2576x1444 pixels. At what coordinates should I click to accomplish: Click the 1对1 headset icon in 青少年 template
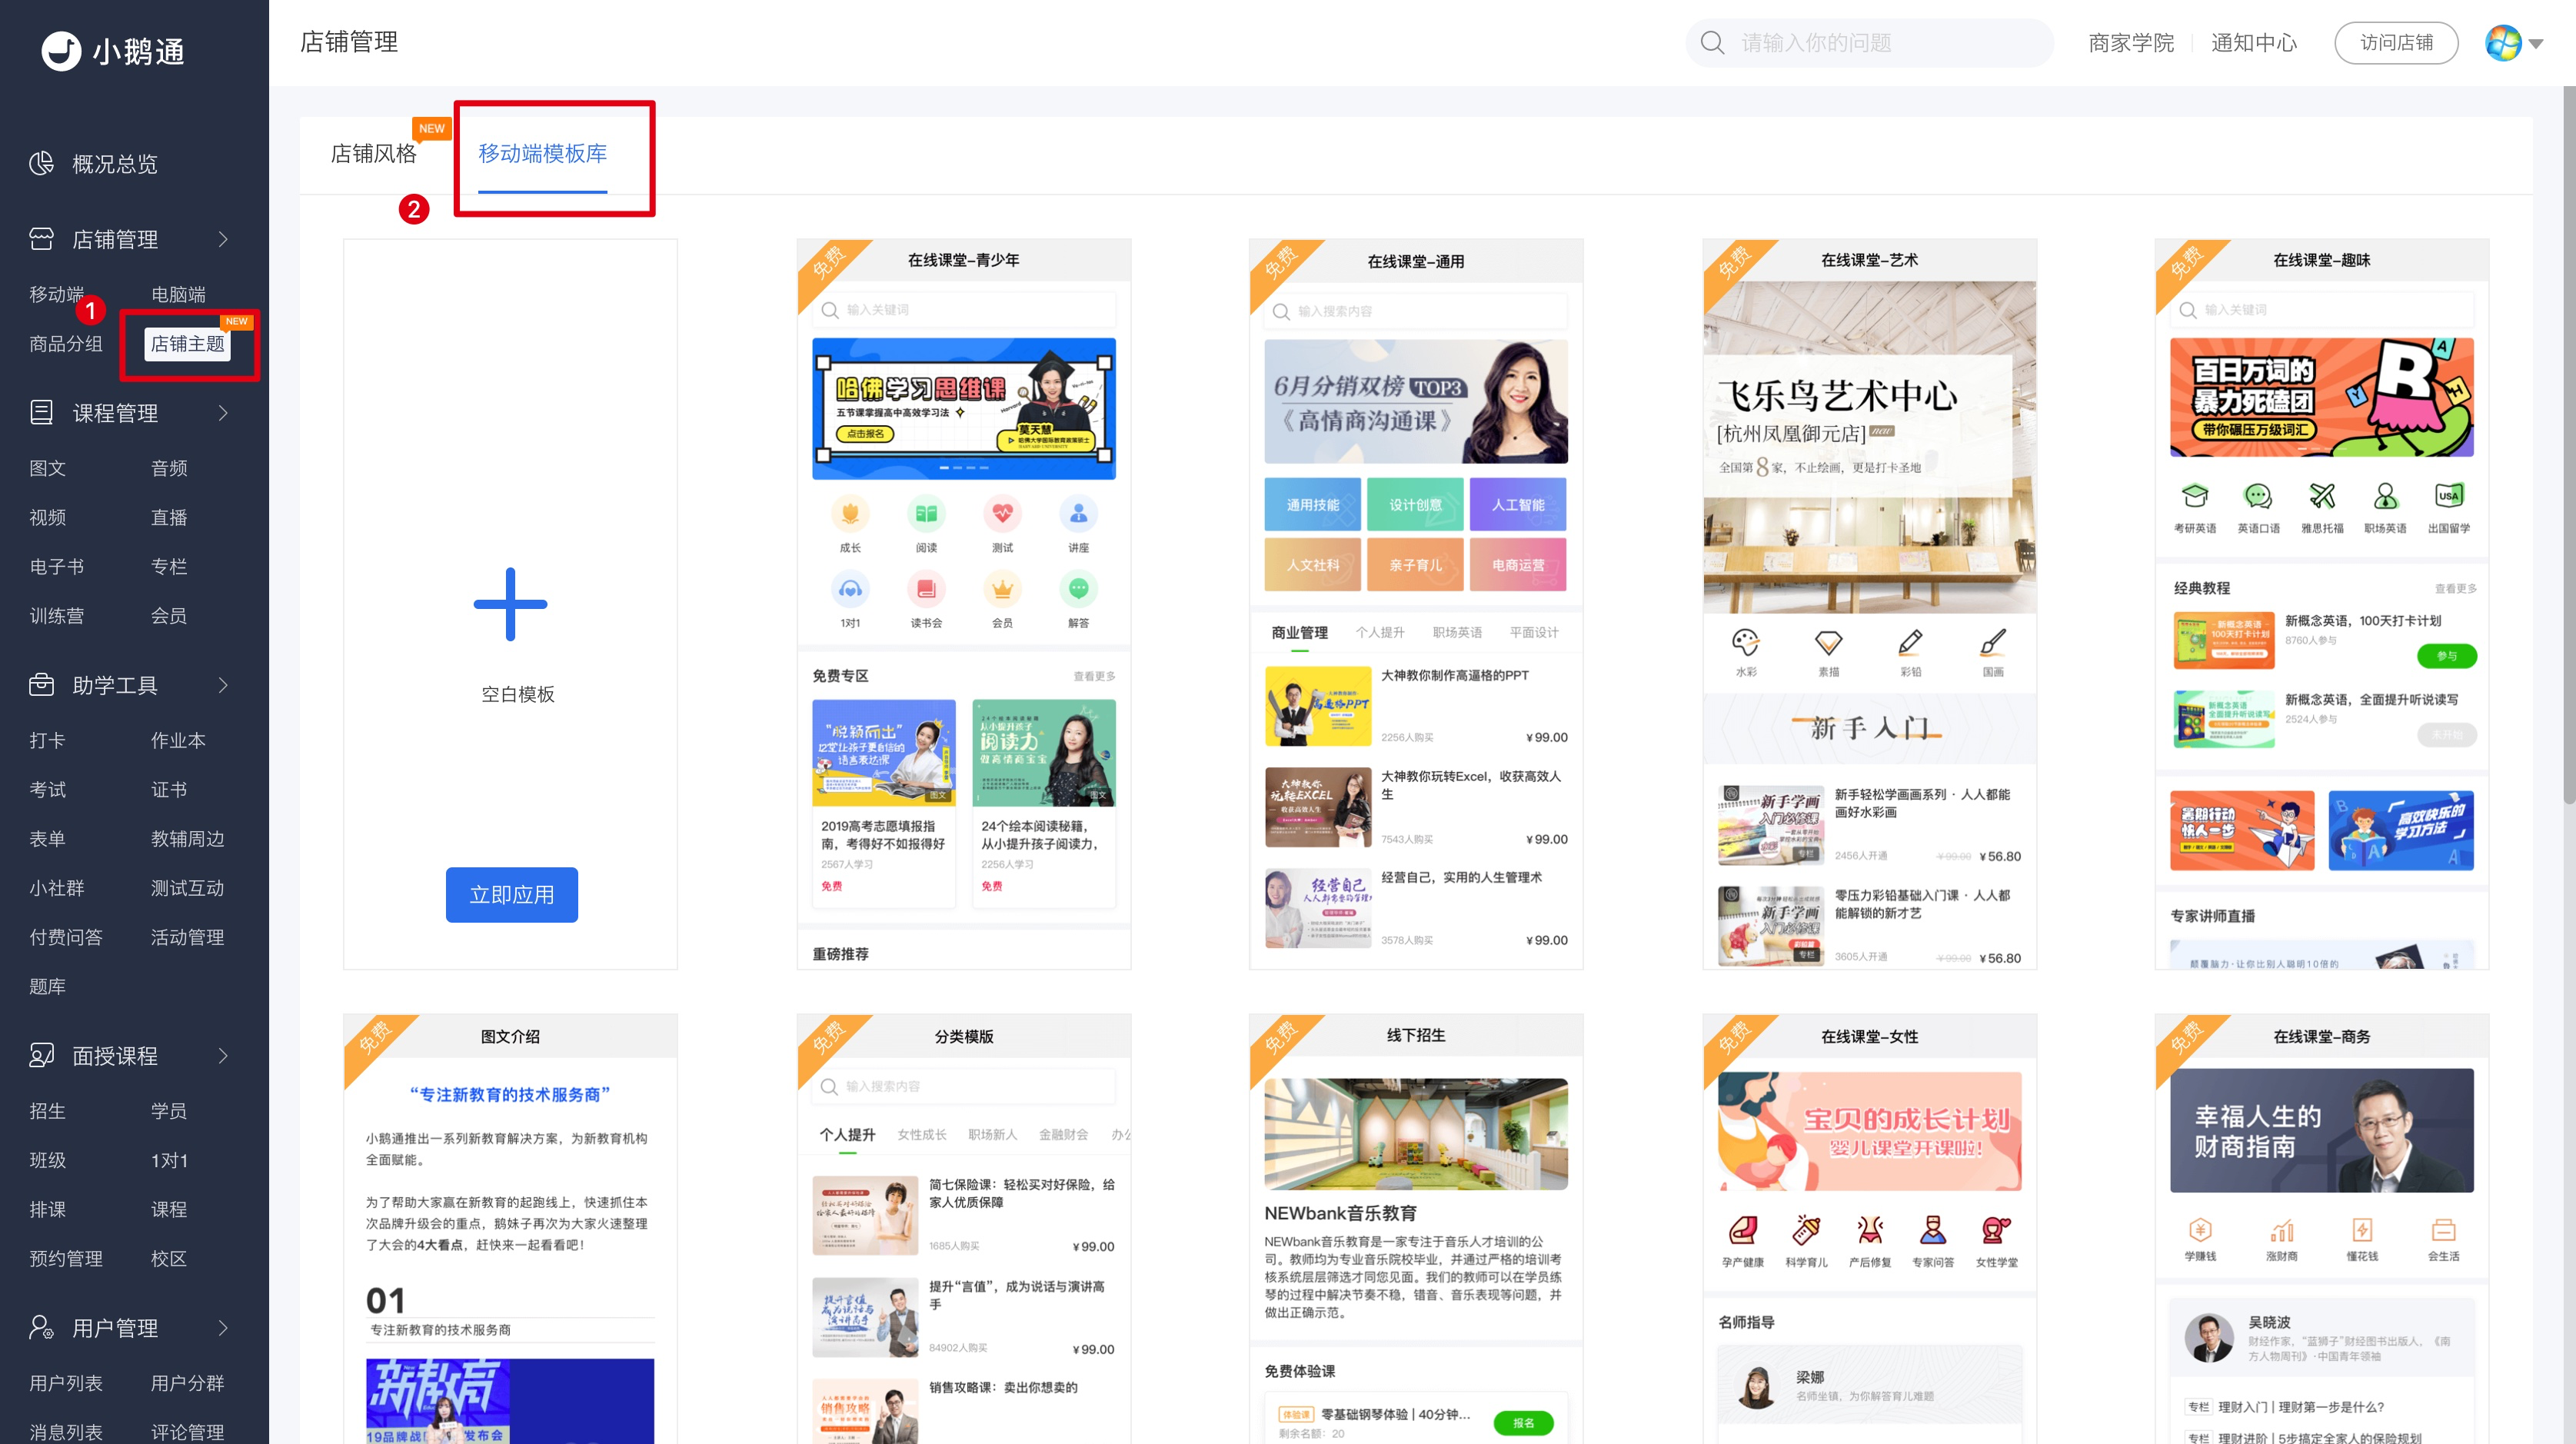pos(850,589)
